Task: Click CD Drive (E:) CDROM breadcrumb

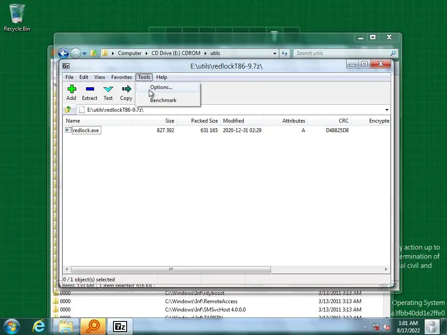Action: [x=176, y=53]
